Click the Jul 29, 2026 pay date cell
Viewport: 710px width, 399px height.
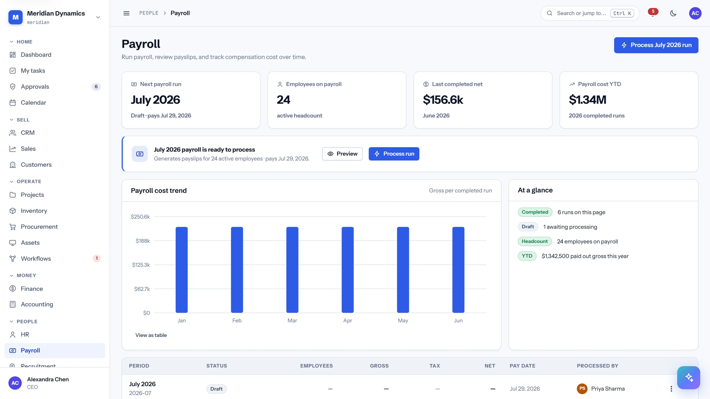(525, 389)
